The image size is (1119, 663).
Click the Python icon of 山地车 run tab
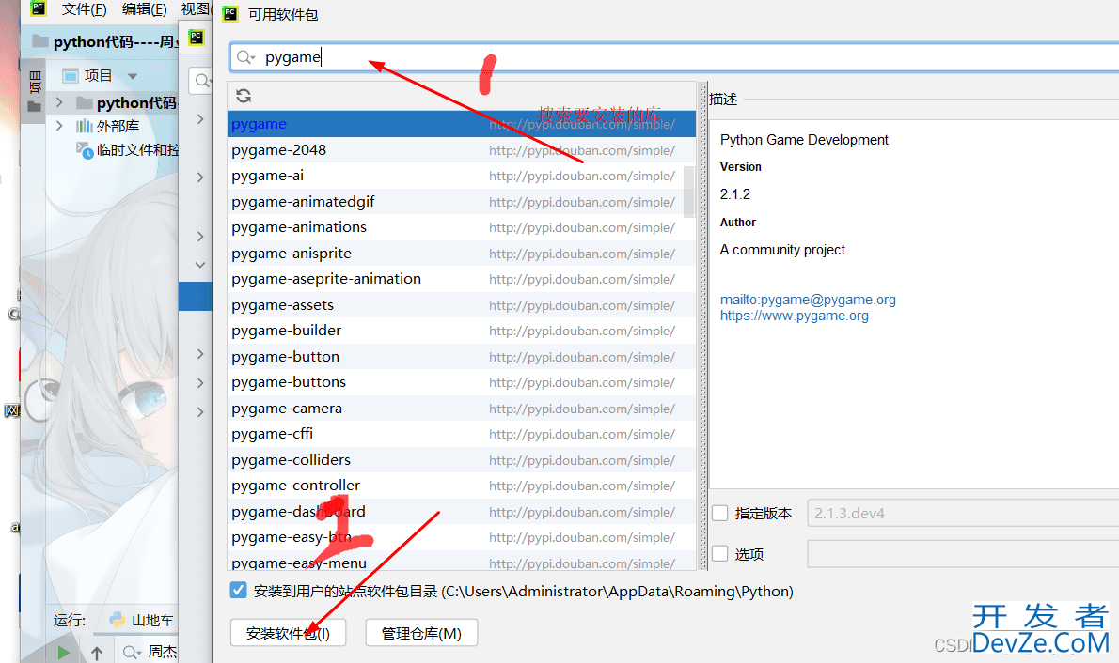pyautogui.click(x=117, y=620)
